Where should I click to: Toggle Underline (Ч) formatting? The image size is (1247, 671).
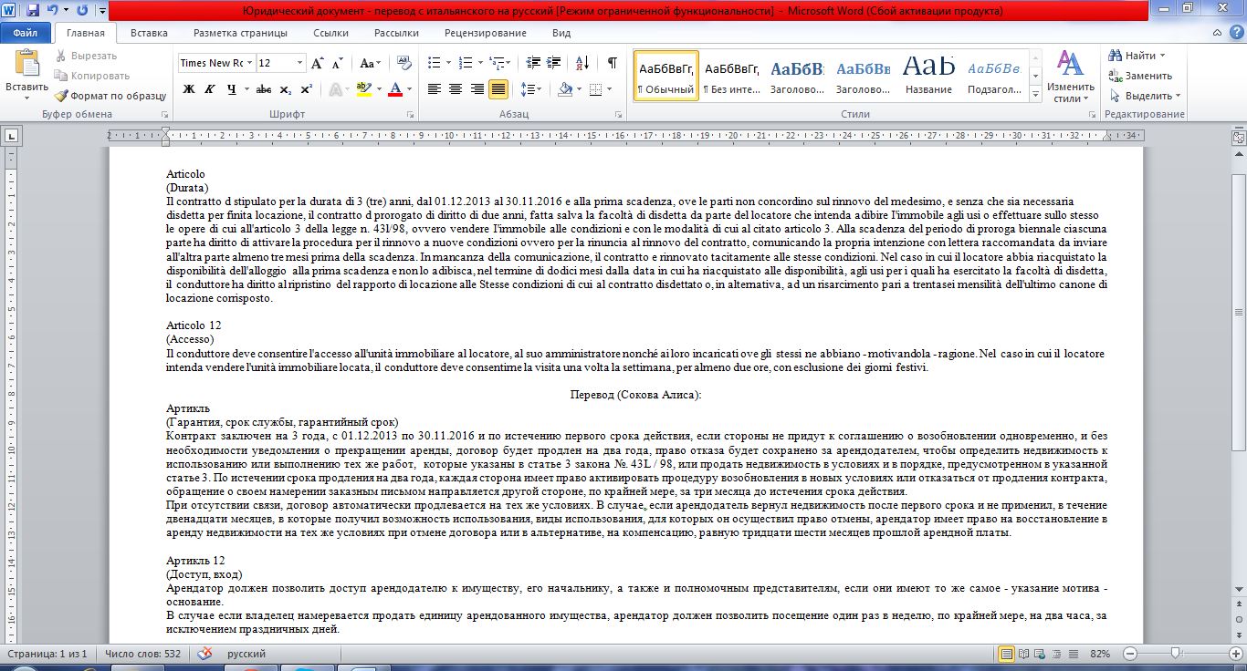coord(232,89)
